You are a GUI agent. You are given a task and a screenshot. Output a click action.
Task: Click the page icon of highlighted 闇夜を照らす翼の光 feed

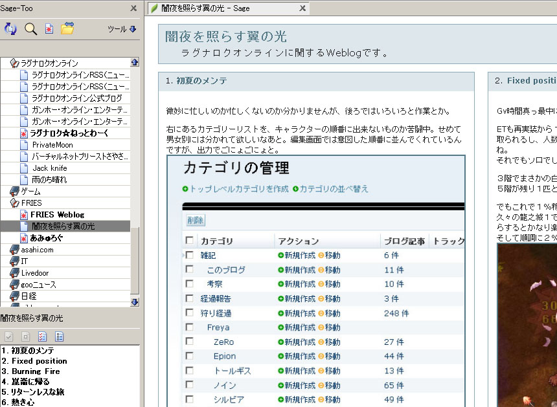(x=24, y=226)
